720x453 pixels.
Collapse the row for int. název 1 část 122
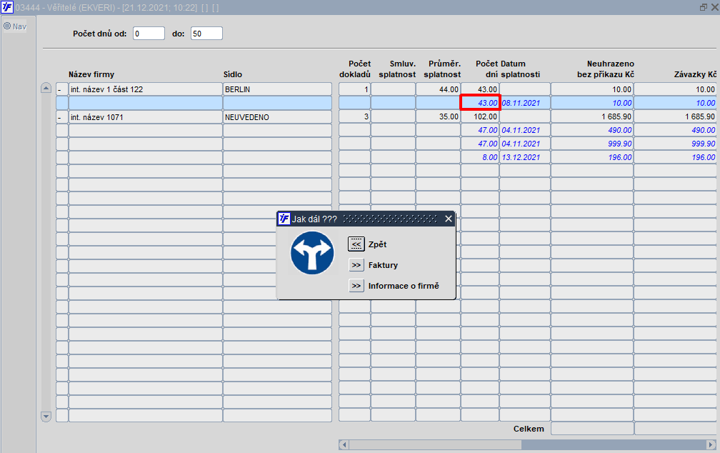click(x=60, y=89)
